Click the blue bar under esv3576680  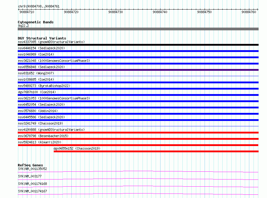(138, 114)
